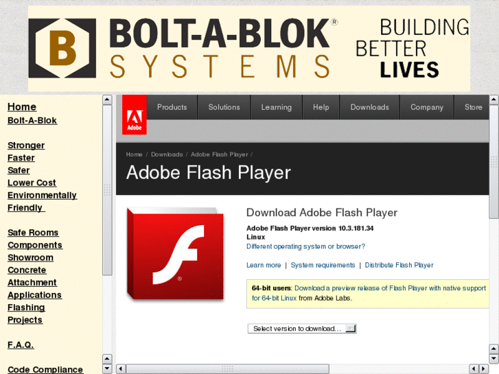Open the Company menu
499x374 pixels.
[x=427, y=107]
